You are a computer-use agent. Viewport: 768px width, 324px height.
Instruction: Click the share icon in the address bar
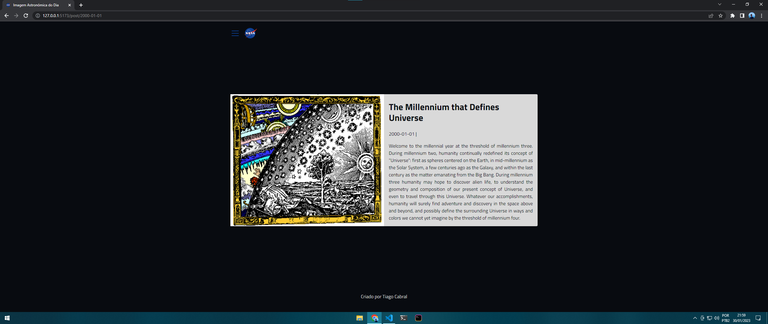pyautogui.click(x=711, y=16)
